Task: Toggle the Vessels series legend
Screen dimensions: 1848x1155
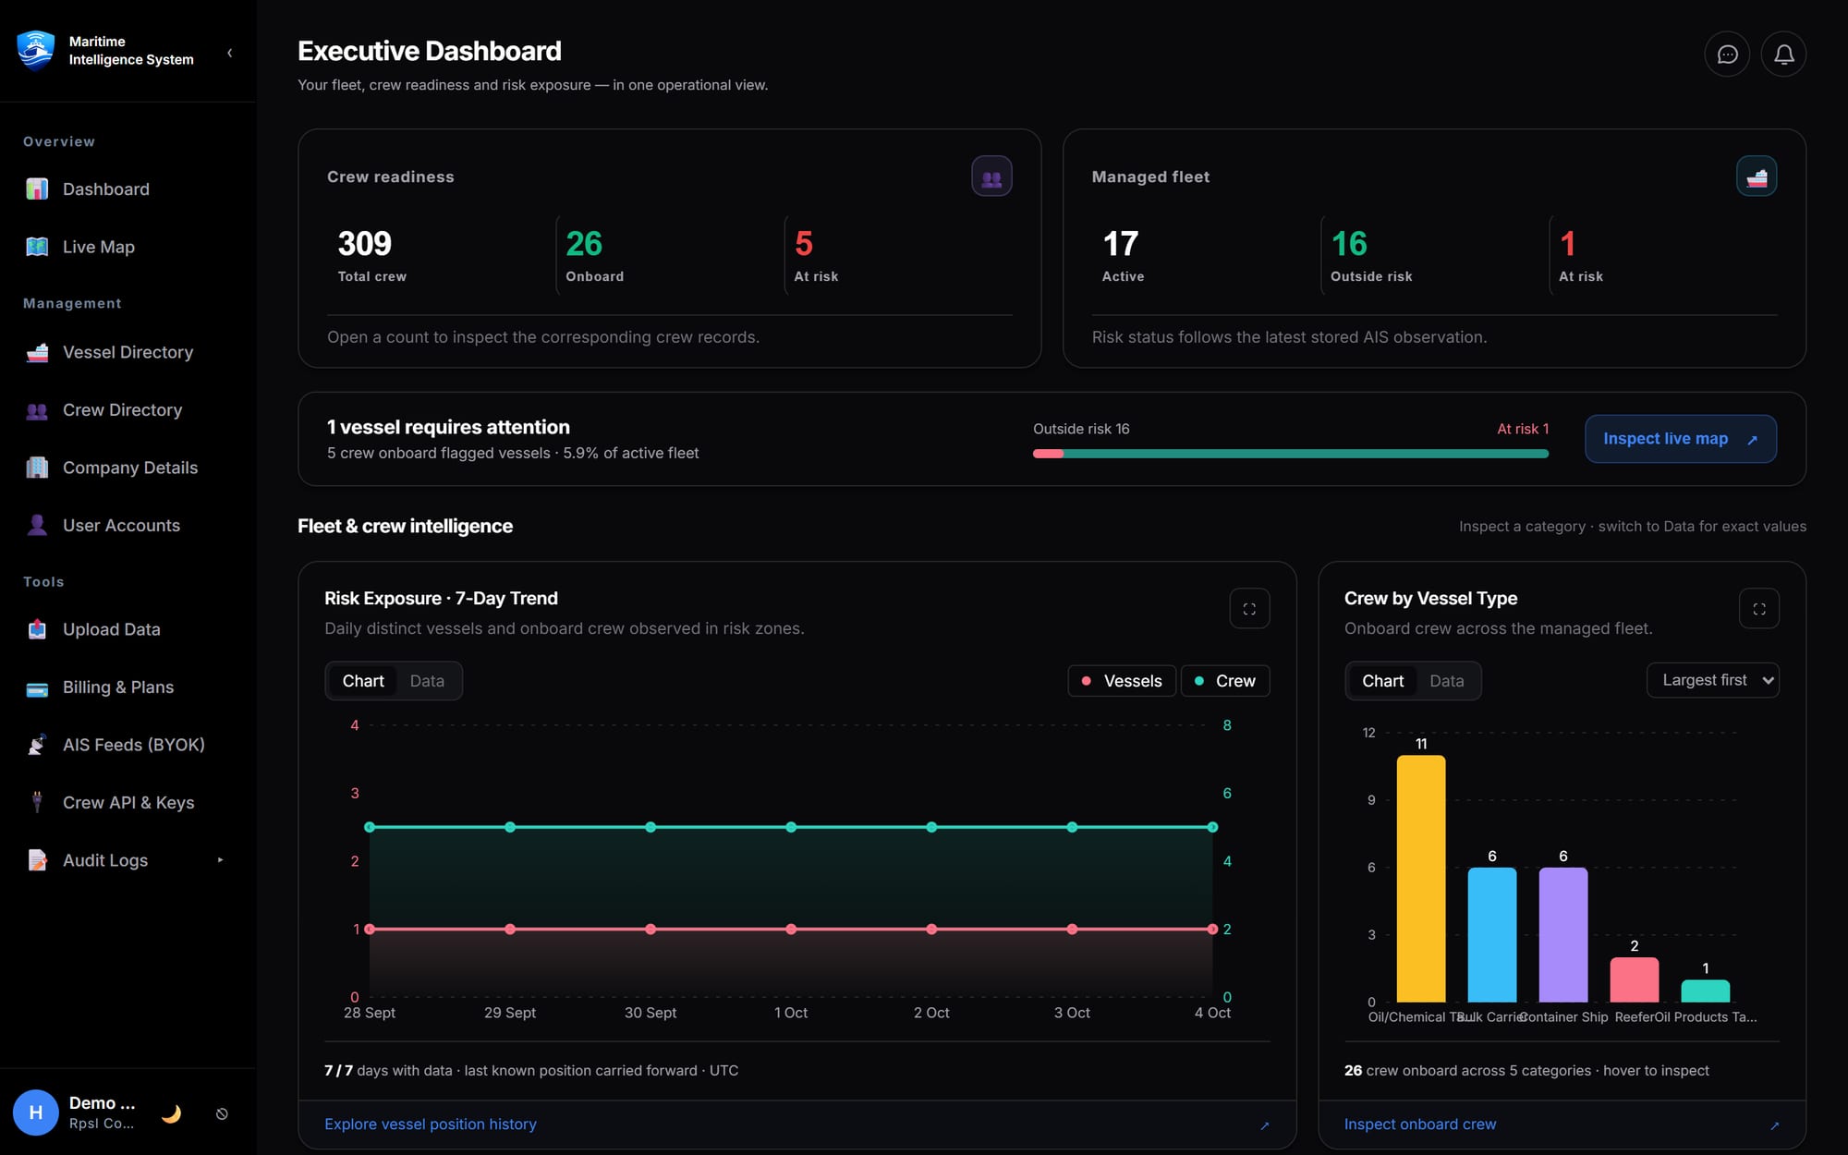Action: [x=1122, y=681]
